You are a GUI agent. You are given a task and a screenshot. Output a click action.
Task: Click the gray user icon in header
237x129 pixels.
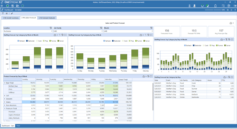190,6
